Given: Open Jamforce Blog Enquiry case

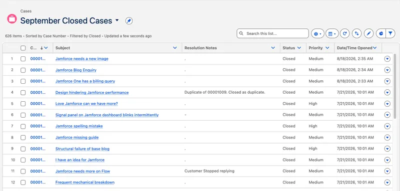Looking at the screenshot, I should [76, 70].
